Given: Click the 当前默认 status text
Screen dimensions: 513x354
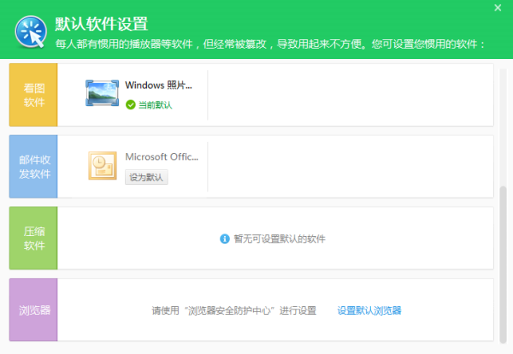Looking at the screenshot, I should [x=155, y=105].
